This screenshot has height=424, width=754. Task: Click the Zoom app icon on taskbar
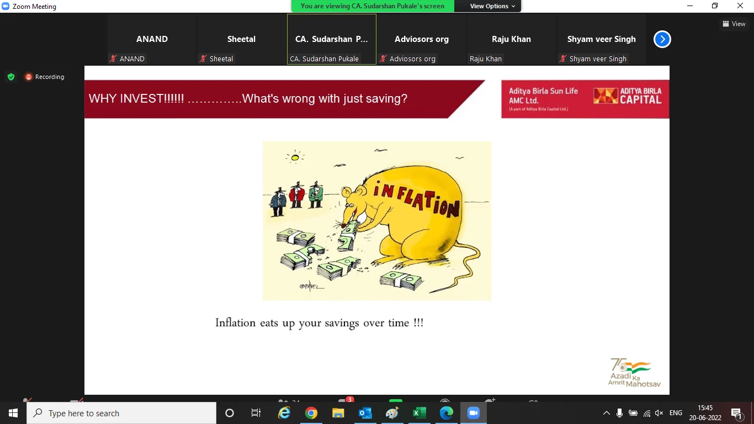(x=474, y=413)
